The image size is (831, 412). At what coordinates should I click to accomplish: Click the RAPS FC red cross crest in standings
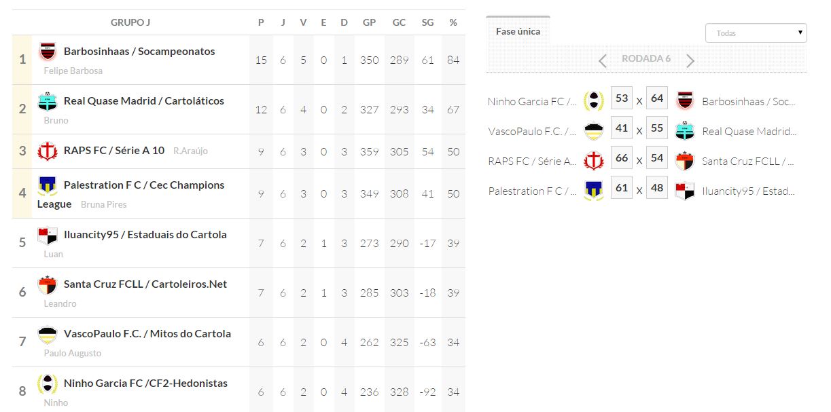[47, 151]
